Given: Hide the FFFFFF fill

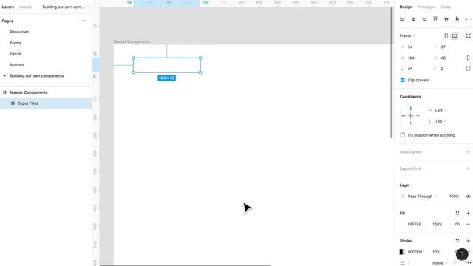Looking at the screenshot, I should (x=457, y=225).
